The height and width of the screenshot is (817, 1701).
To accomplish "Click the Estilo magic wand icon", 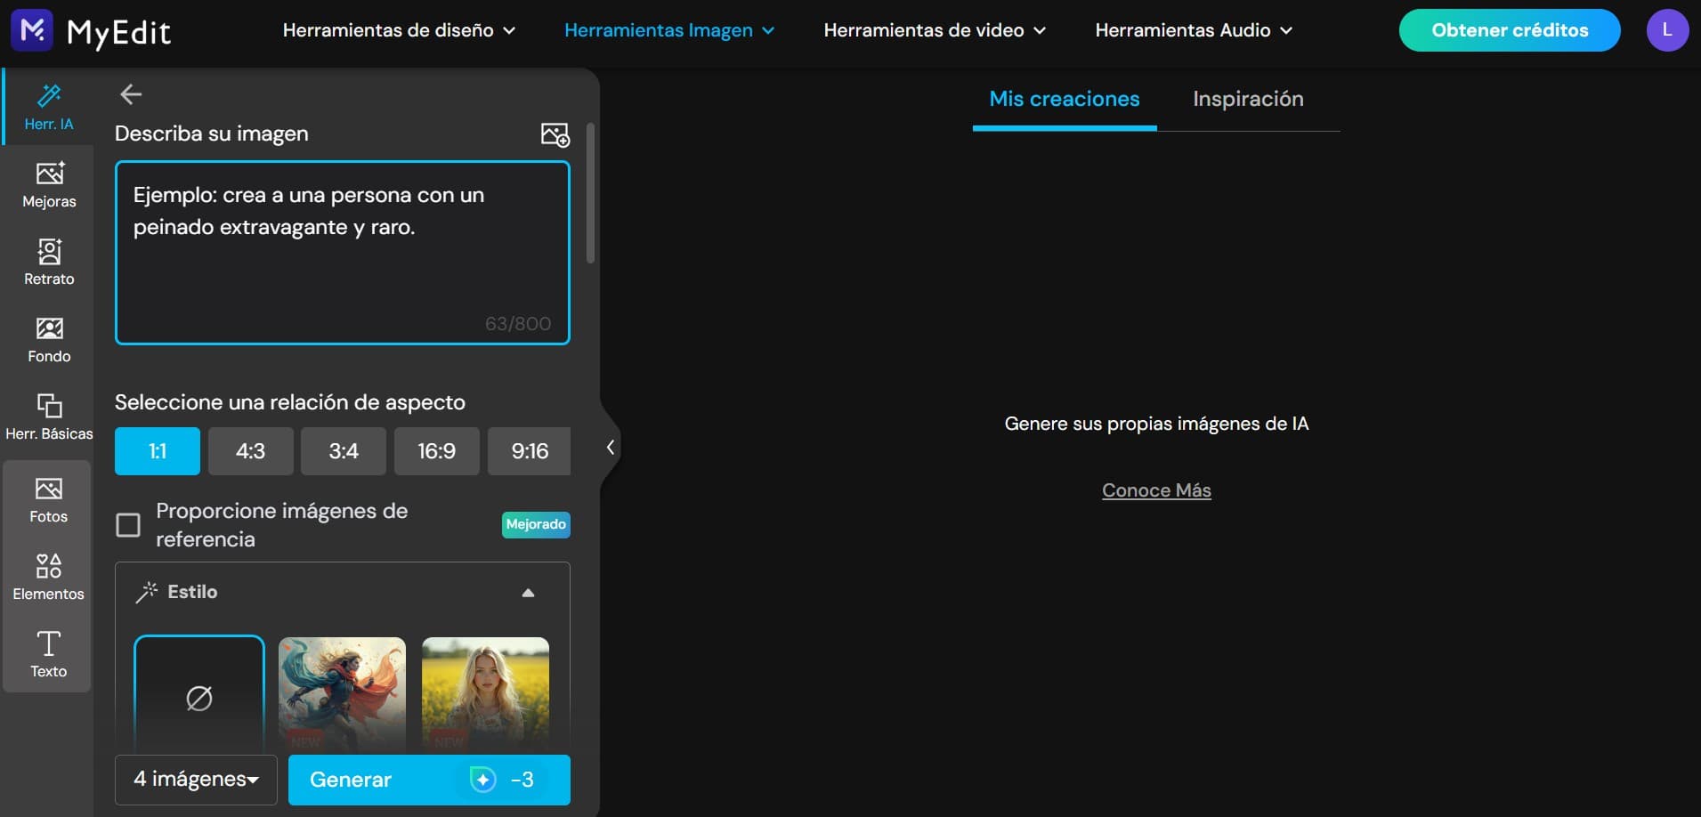I will pos(146,592).
